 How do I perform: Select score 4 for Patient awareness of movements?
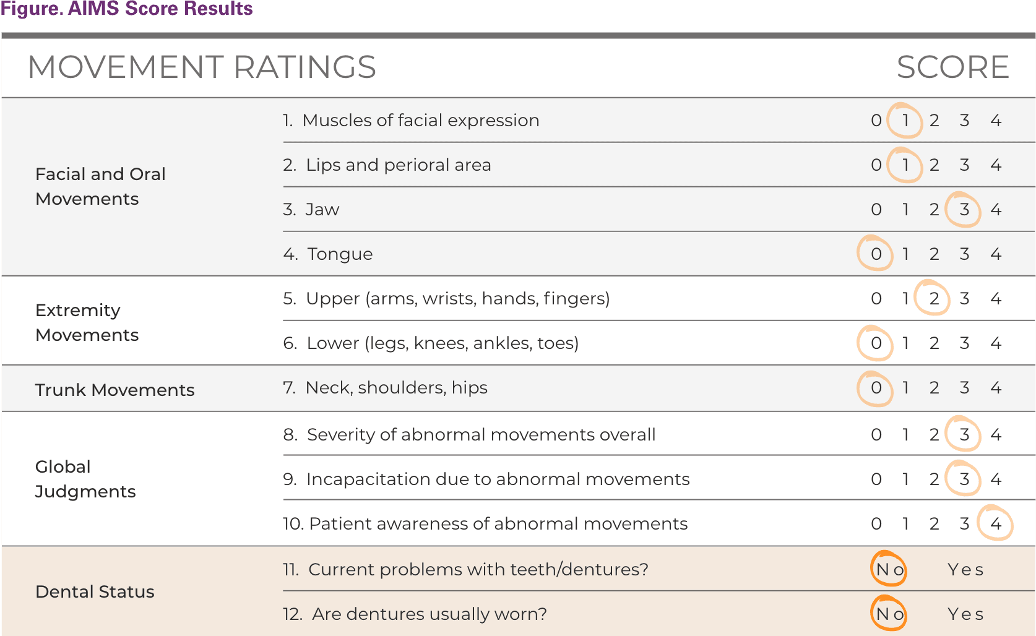[x=996, y=523]
